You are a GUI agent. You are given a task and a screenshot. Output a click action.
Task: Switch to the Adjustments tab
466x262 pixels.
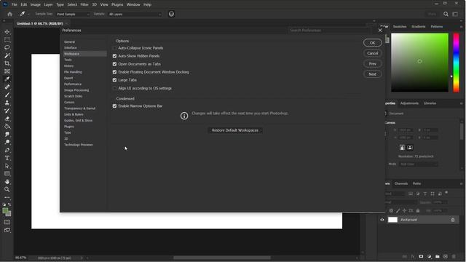[409, 103]
